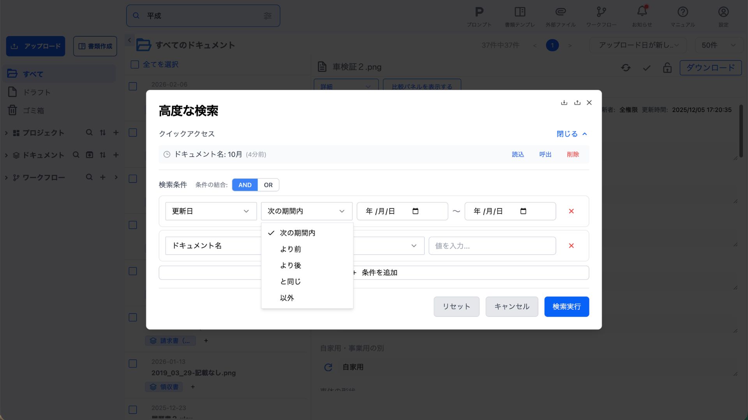
Task: Select AND condition combination
Action: (x=245, y=185)
